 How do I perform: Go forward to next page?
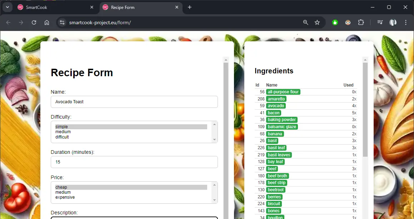point(21,22)
